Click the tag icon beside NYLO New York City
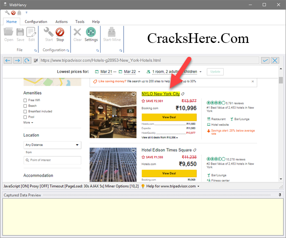The image size is (286, 238). tap(183, 94)
